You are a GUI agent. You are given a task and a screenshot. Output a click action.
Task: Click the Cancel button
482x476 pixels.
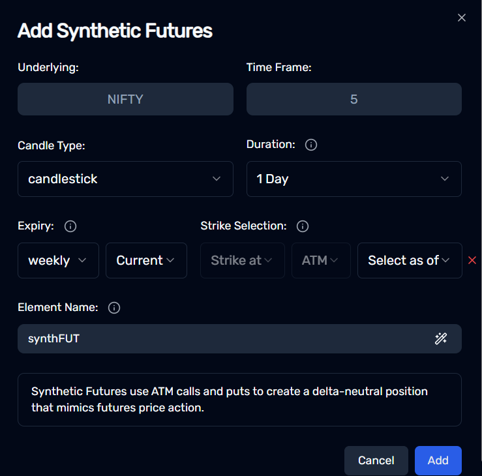[x=376, y=460]
